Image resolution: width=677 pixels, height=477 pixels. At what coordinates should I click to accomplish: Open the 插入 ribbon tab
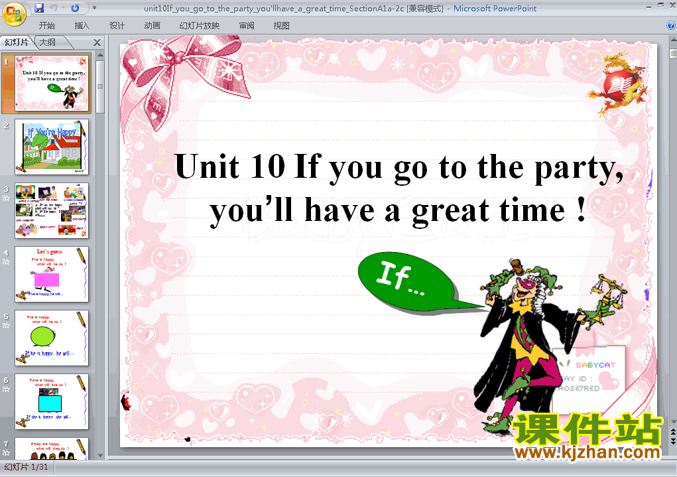tap(82, 25)
